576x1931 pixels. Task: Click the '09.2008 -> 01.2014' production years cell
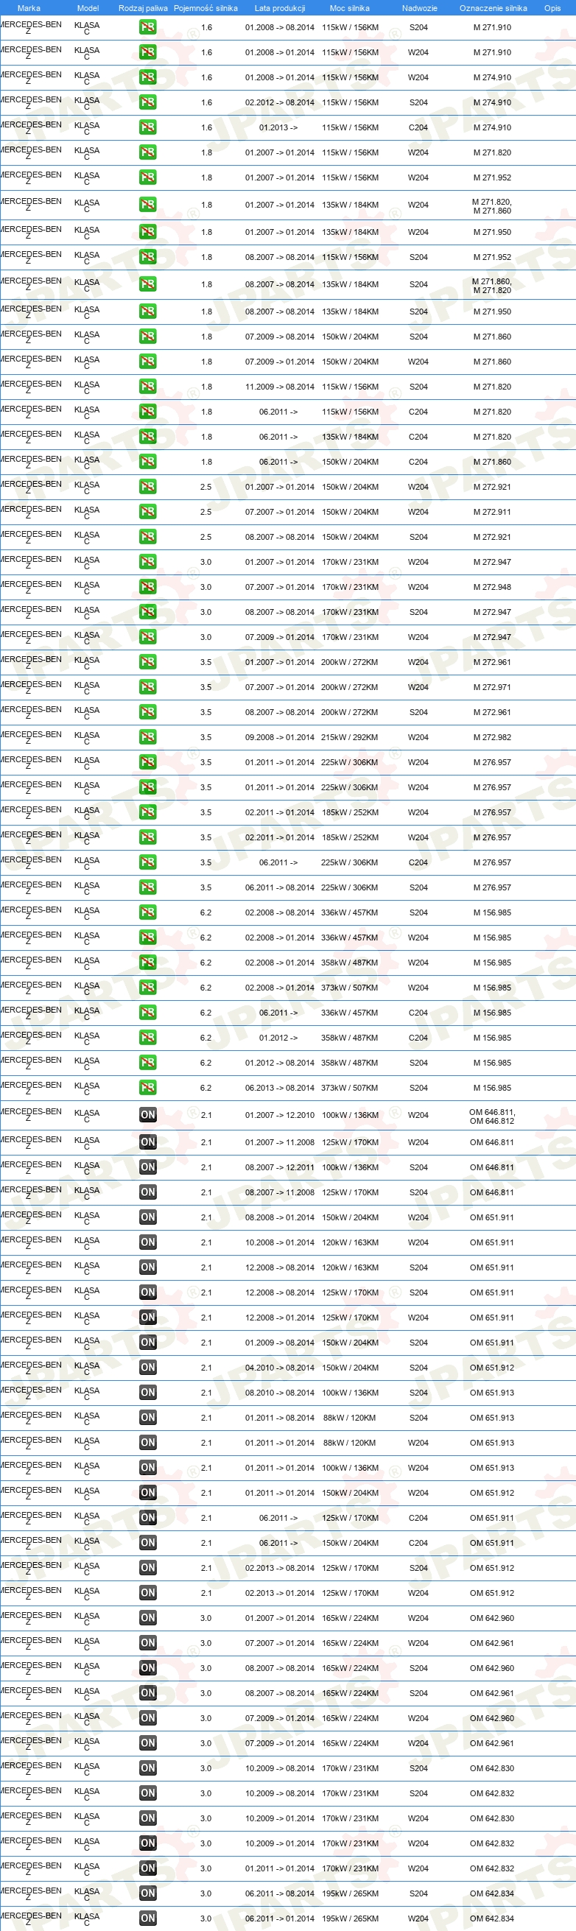click(x=280, y=738)
